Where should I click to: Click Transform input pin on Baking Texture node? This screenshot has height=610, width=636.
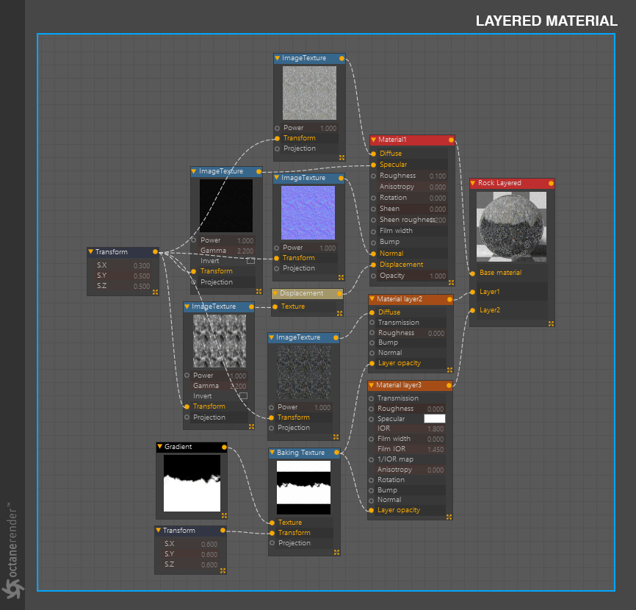(x=272, y=533)
